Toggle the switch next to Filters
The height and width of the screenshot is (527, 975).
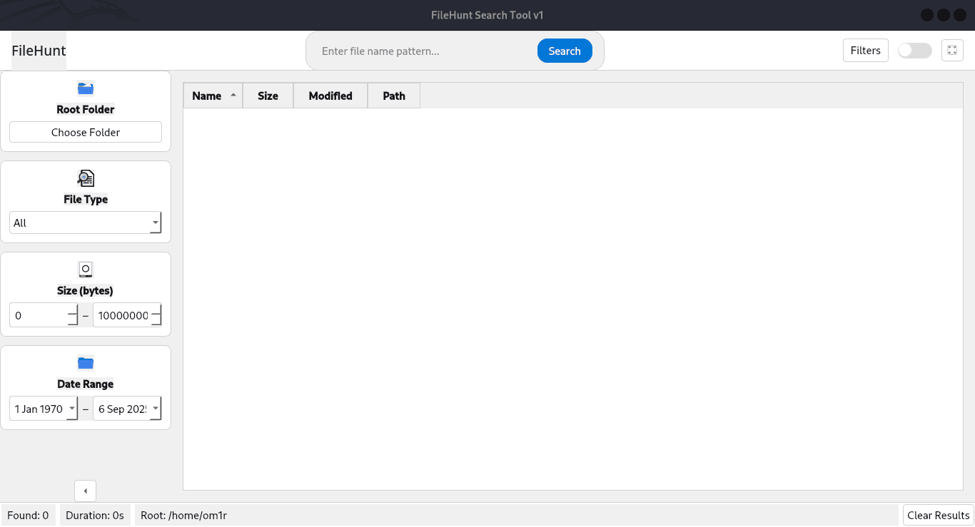point(915,51)
